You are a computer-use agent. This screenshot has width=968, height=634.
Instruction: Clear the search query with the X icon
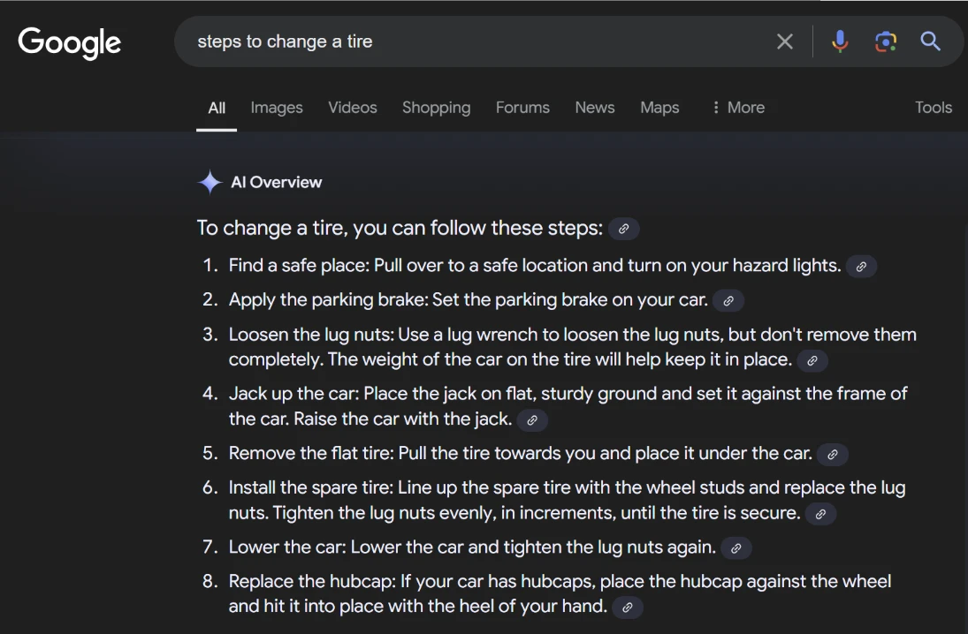[784, 41]
